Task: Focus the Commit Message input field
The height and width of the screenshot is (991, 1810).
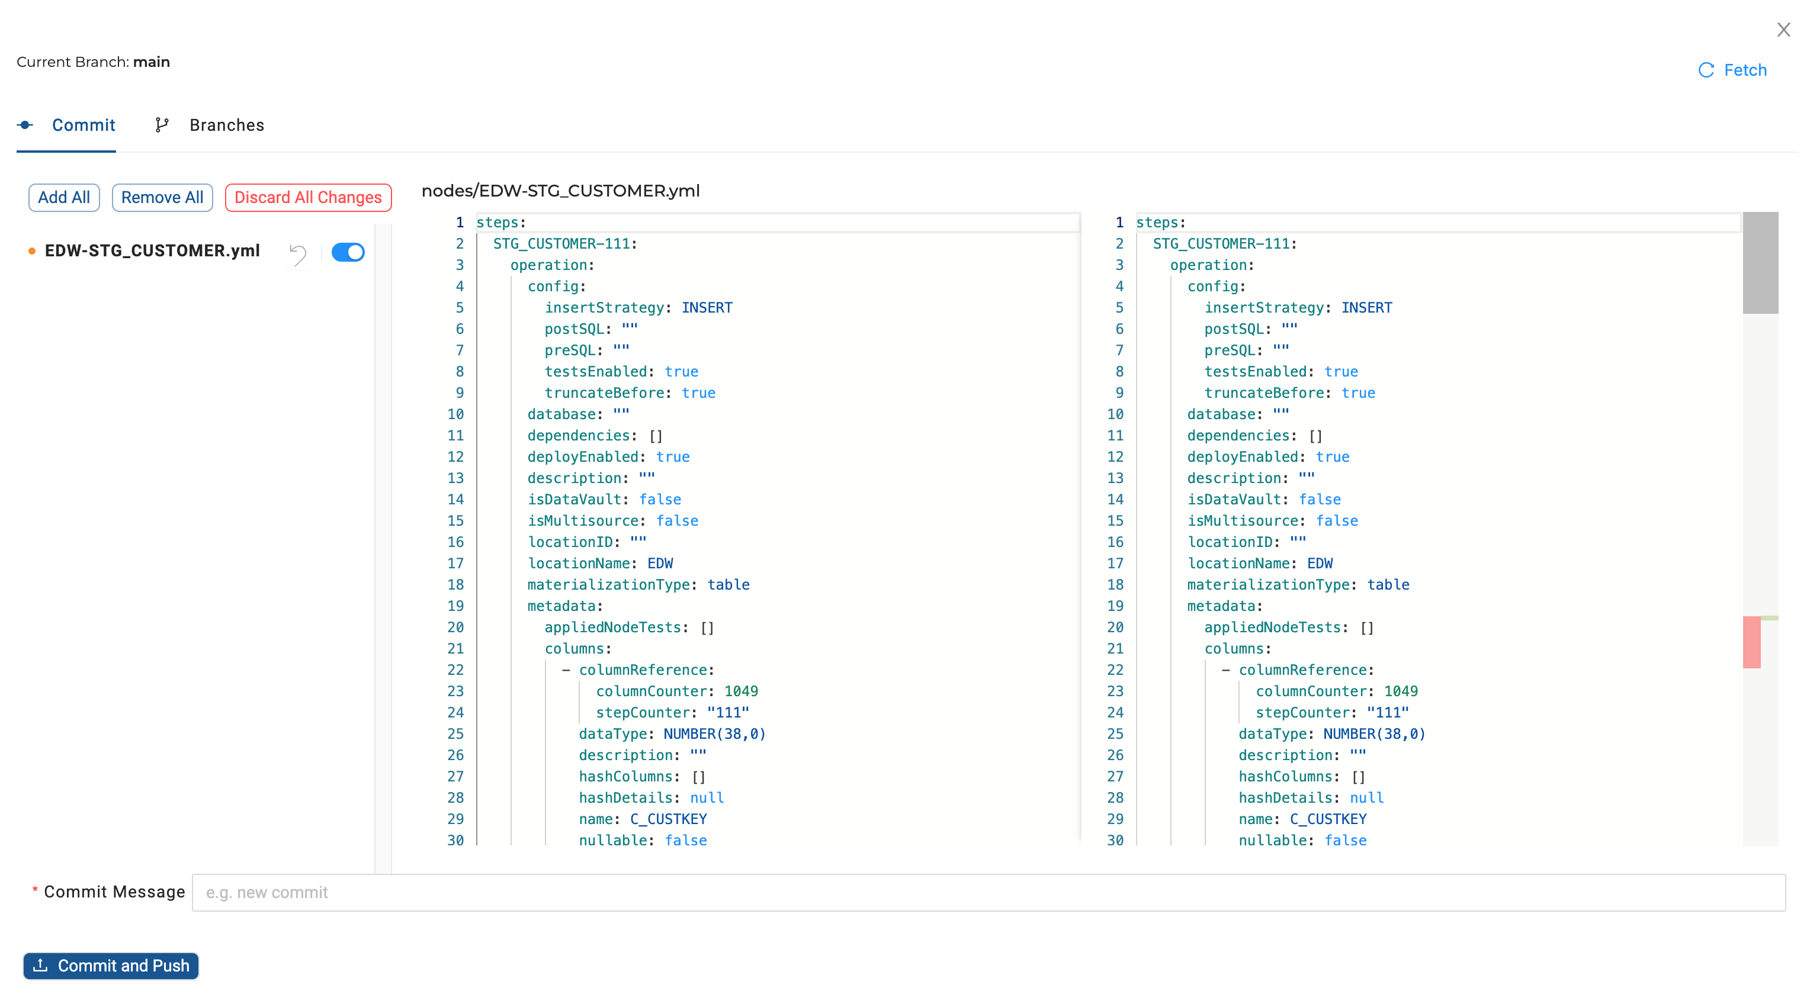Action: (988, 893)
